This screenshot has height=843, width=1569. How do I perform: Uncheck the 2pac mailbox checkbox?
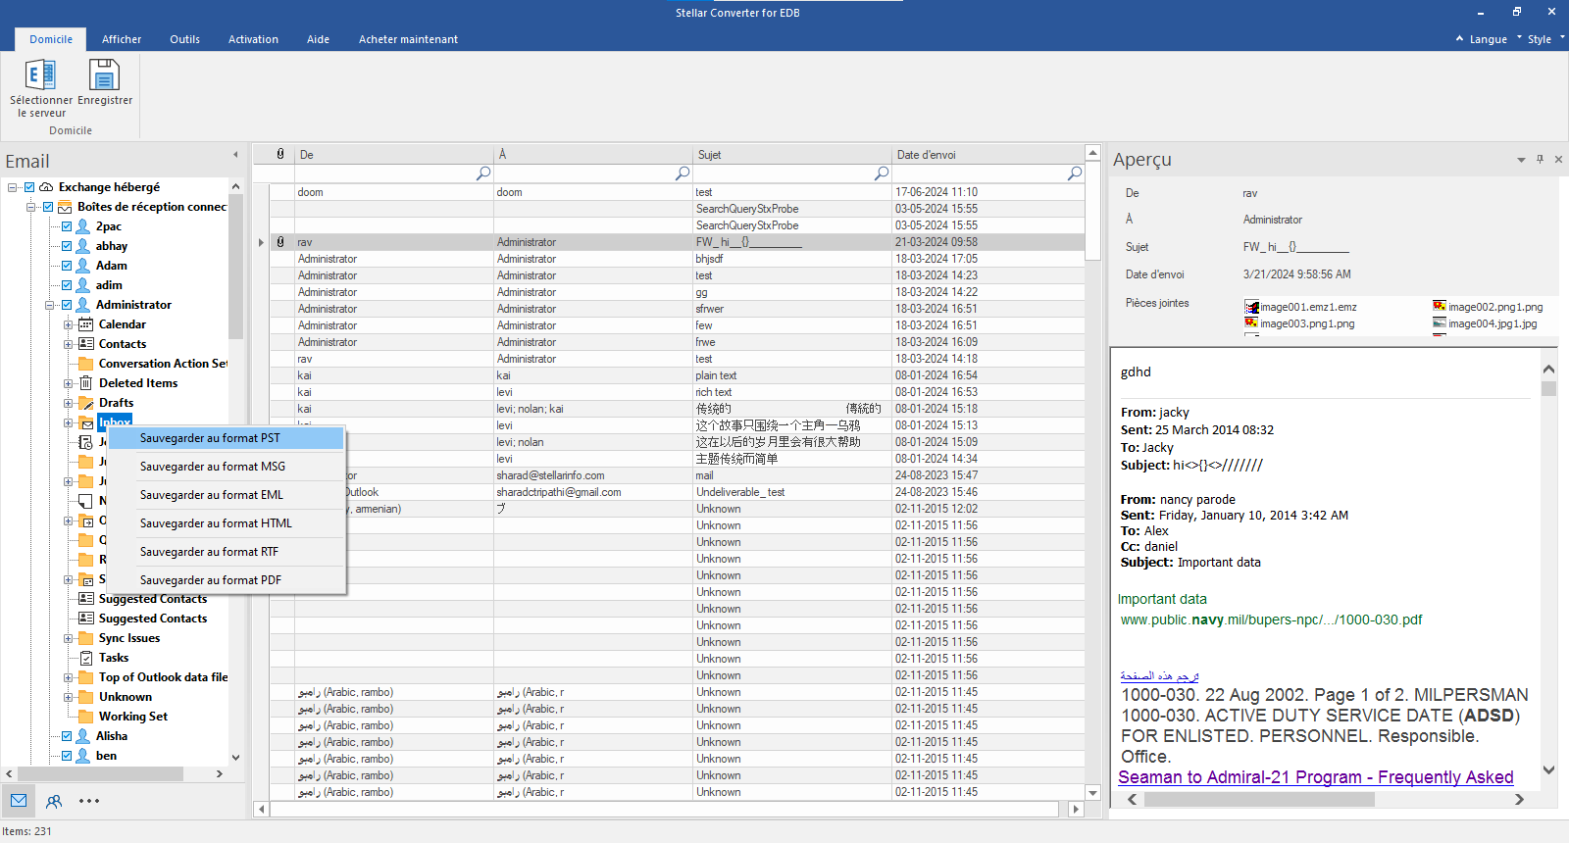(x=67, y=226)
